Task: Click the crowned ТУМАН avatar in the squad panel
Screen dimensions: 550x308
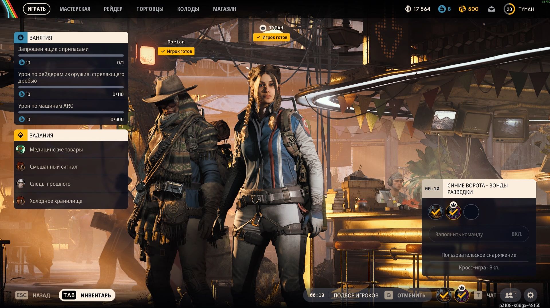Action: [x=453, y=212]
